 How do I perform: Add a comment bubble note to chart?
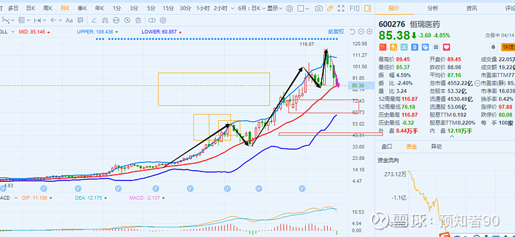(x=80, y=21)
